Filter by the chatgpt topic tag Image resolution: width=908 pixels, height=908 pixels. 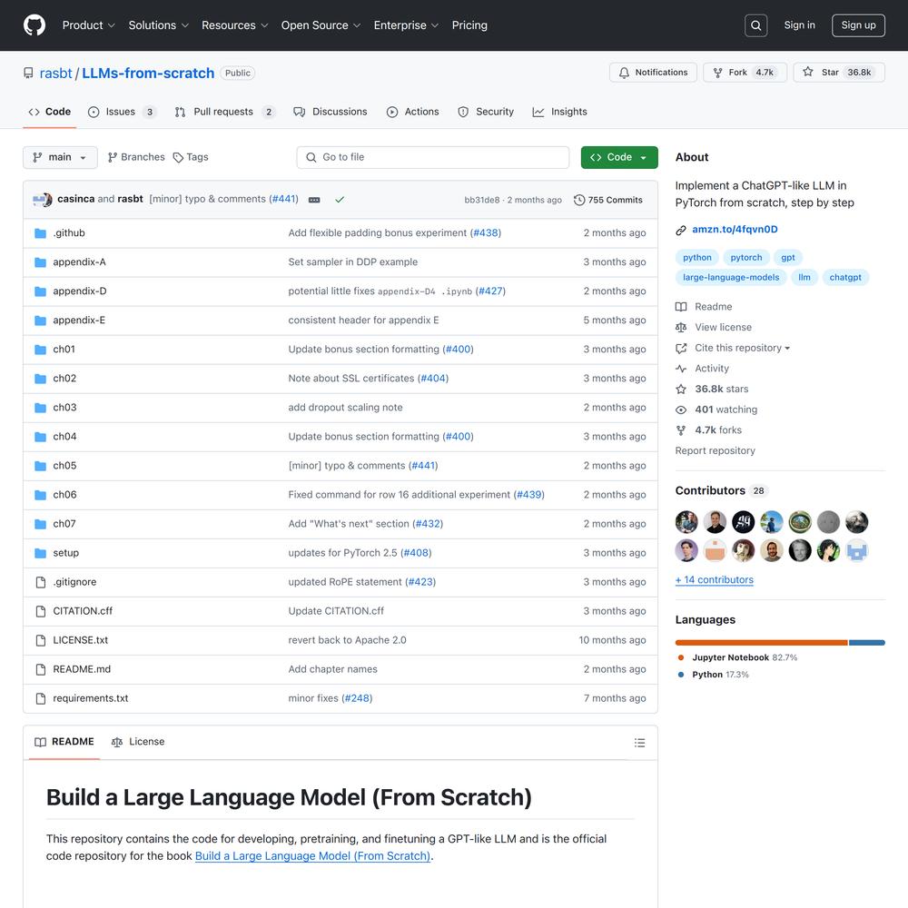[844, 277]
